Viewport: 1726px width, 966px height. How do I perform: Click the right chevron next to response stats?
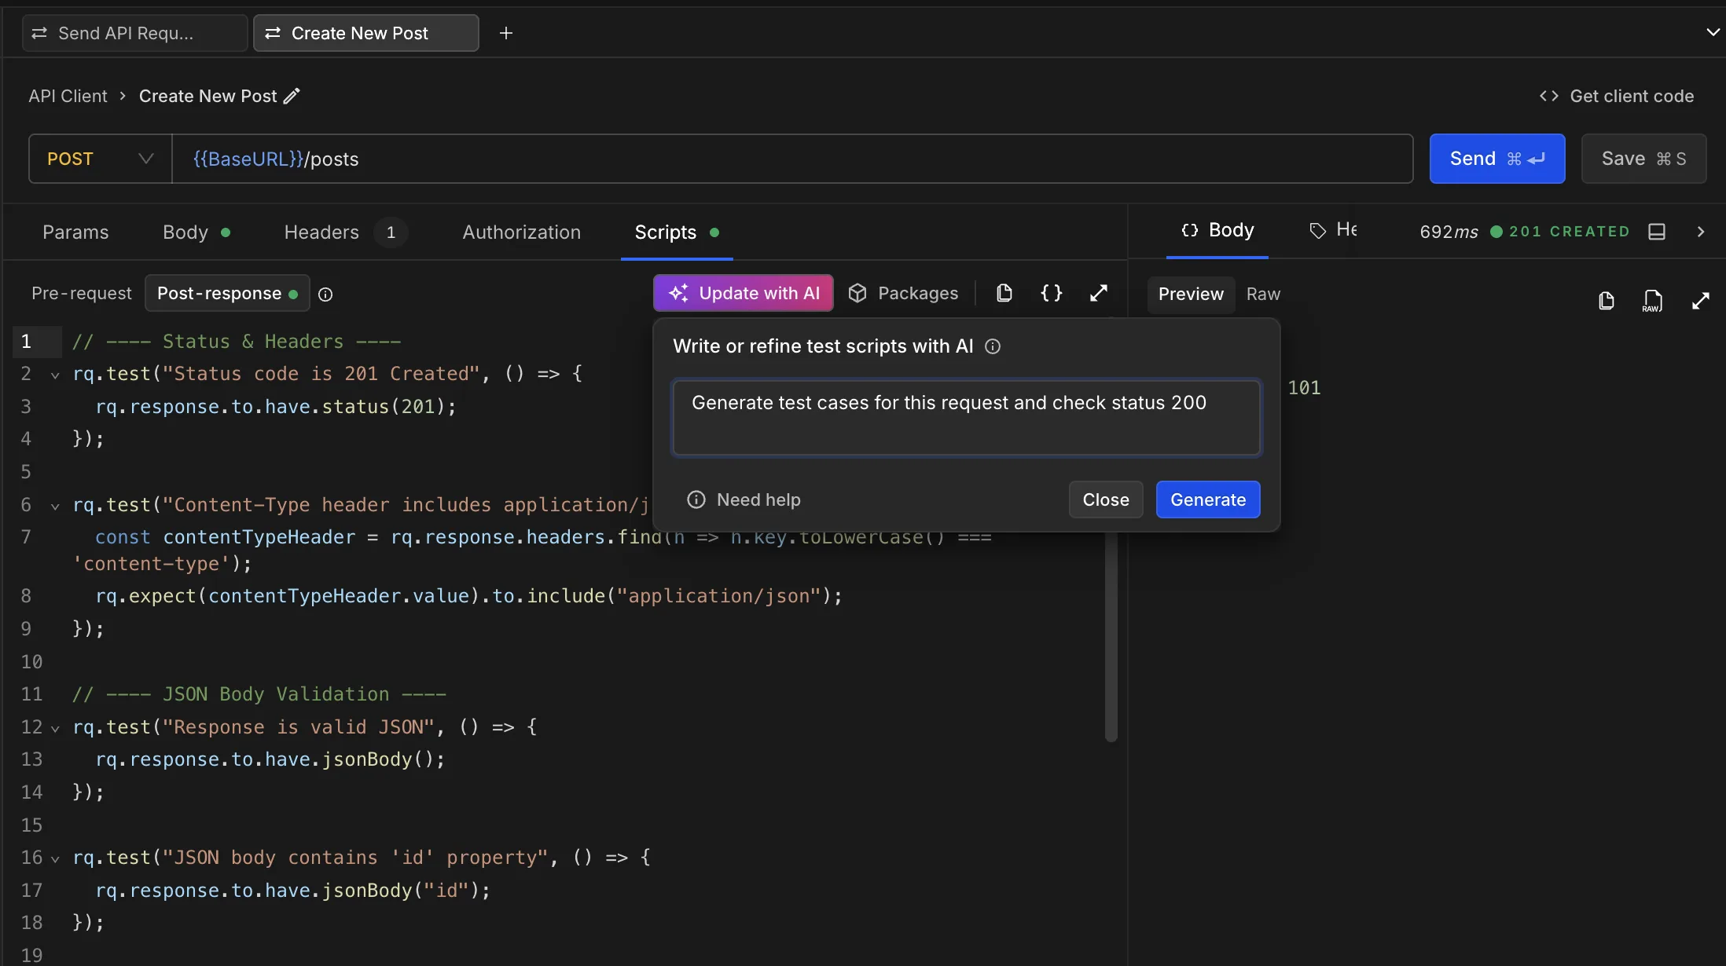point(1700,231)
